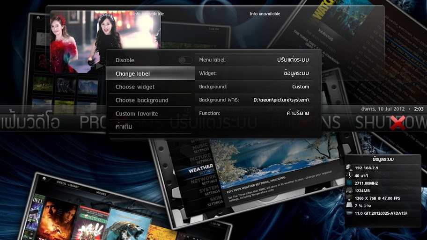
Task: Click the background path D:\aeon\picture\system\
Action: pos(281,100)
